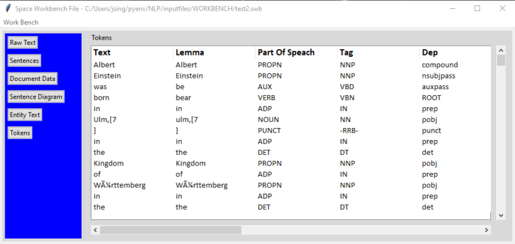The image size is (515, 244).
Task: Select the Entity Text button
Action: (25, 115)
